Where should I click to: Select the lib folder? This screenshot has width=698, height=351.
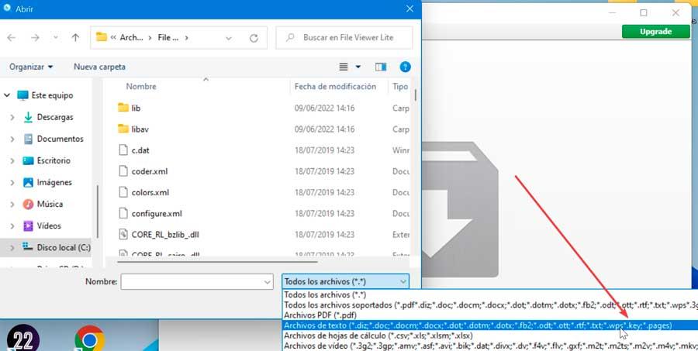tap(136, 108)
